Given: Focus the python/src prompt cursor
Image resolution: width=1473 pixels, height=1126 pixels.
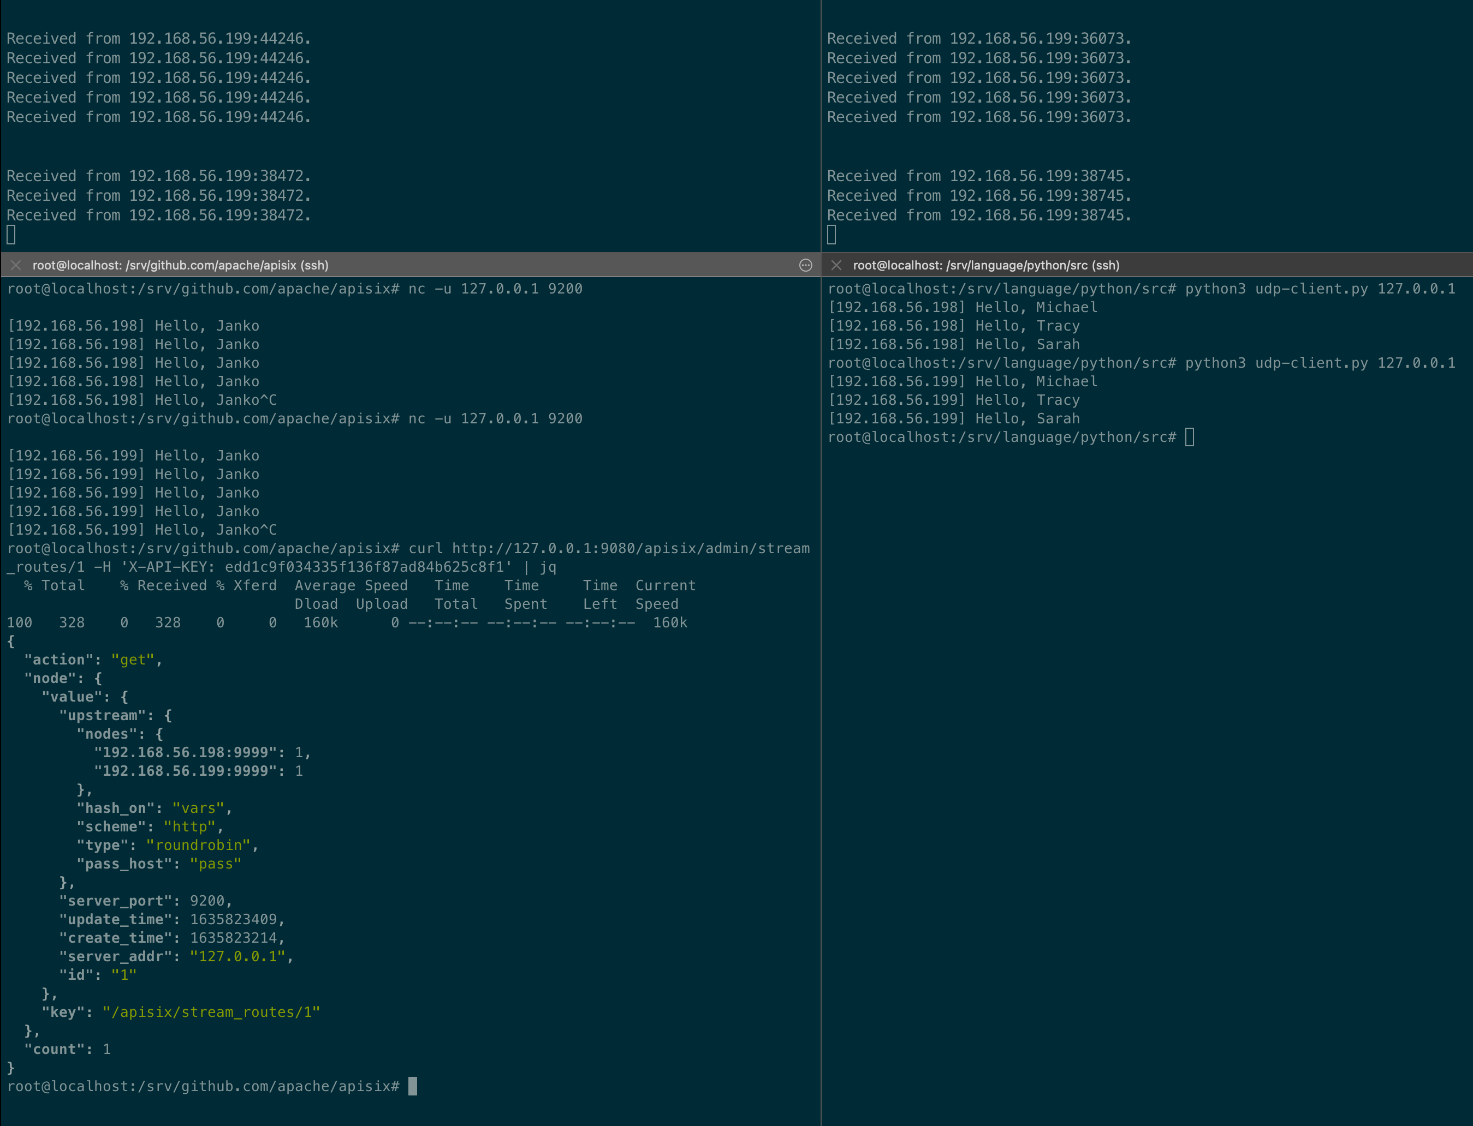Looking at the screenshot, I should 1189,437.
